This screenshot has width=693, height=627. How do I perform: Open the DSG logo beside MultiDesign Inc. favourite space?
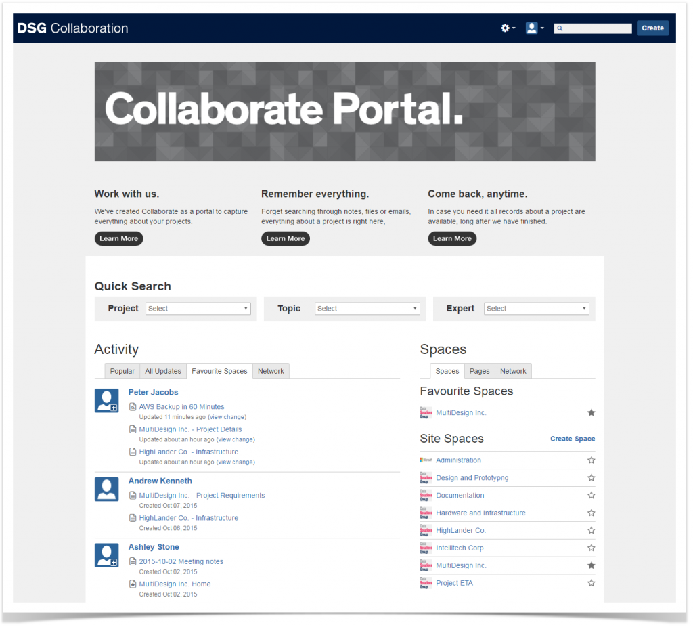[425, 412]
